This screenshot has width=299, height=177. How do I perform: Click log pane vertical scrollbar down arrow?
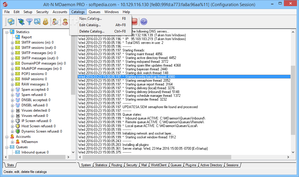[293, 152]
